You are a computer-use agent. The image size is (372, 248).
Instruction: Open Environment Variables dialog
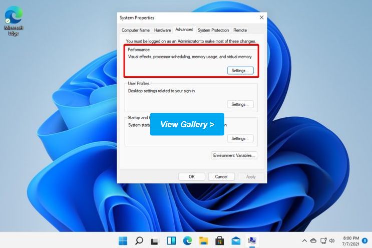[x=234, y=155]
